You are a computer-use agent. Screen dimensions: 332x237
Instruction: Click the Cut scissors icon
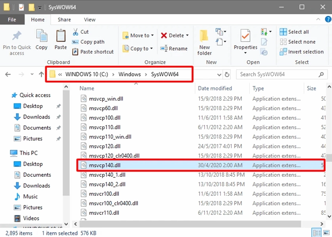click(x=75, y=32)
